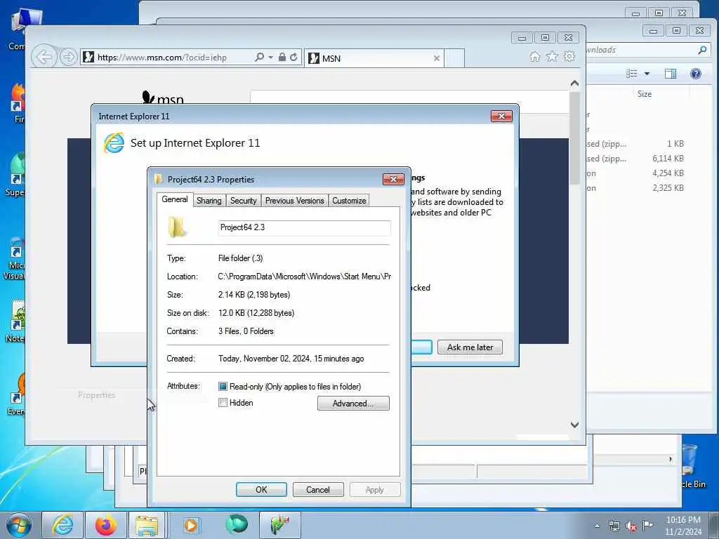Click the network icon in system tray
Screen dimensions: 719x539
614,526
